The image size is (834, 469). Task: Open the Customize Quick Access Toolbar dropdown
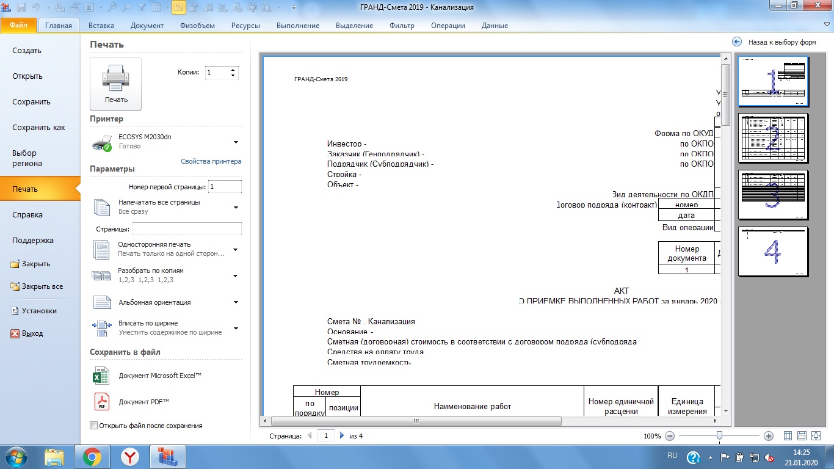pos(294,7)
